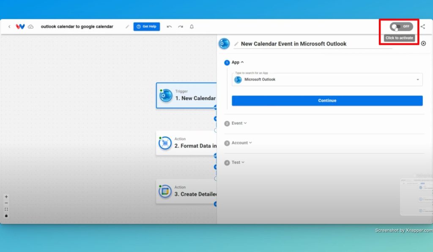Expand the Event section

pos(239,123)
